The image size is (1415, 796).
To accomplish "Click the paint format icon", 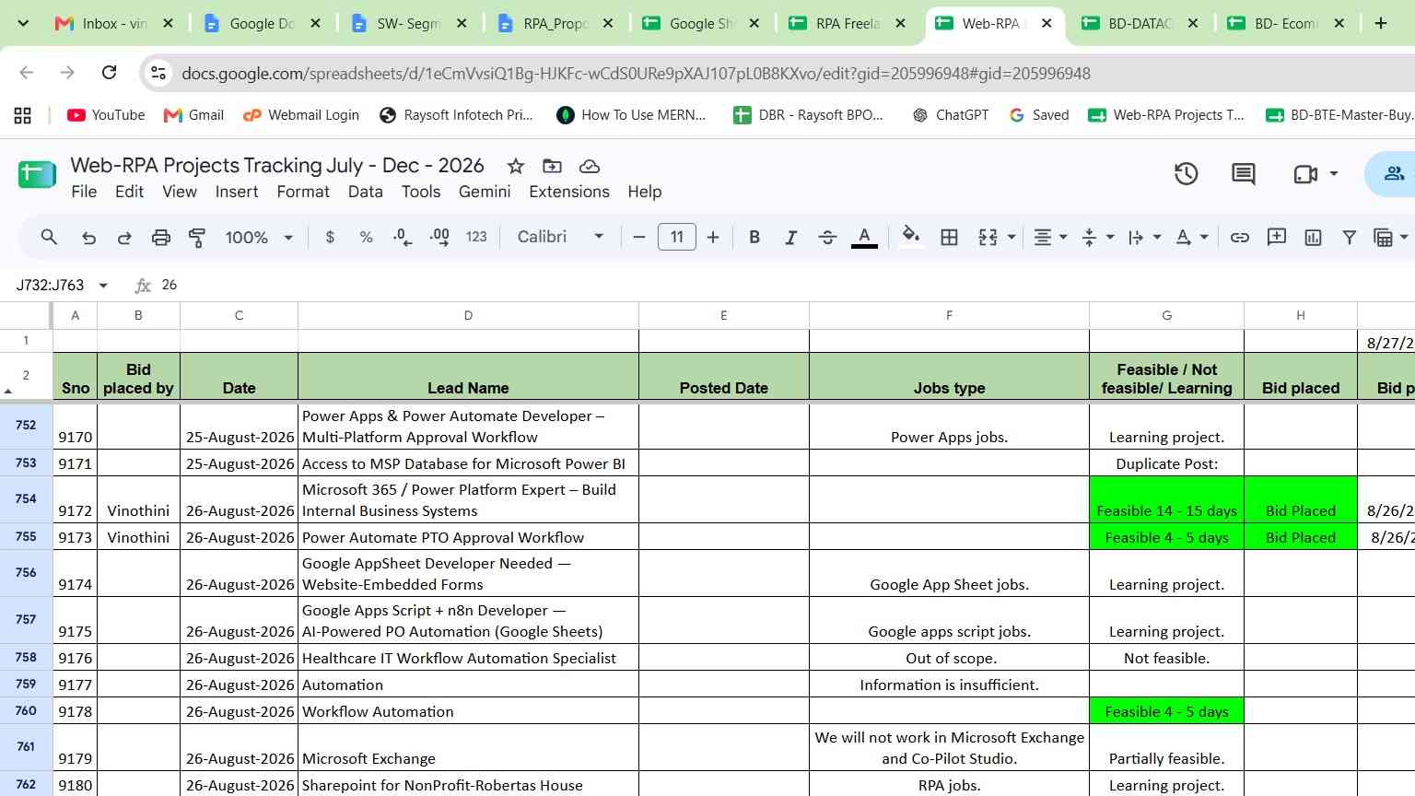I will coord(197,237).
